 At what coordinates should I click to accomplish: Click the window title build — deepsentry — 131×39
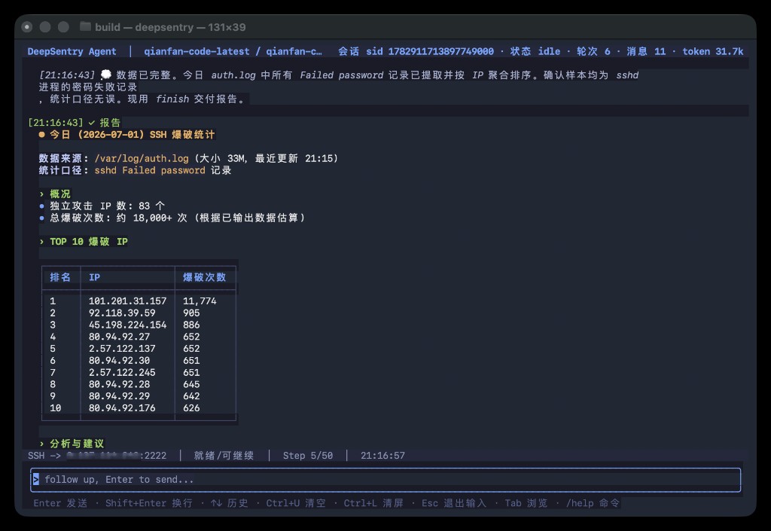pyautogui.click(x=170, y=27)
